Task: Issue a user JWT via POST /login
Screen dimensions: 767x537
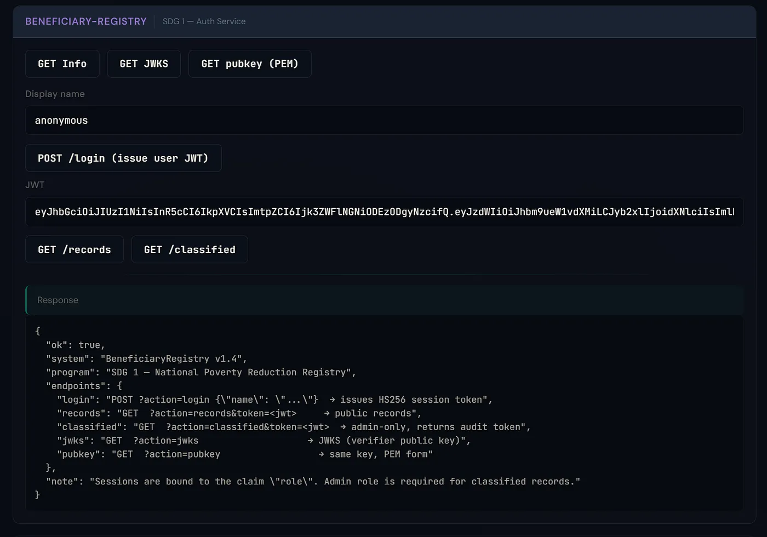Action: pyautogui.click(x=123, y=158)
